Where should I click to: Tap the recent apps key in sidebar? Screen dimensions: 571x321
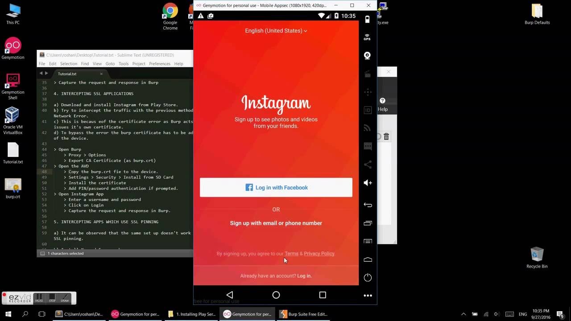coord(368,223)
